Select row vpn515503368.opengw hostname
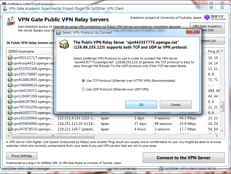This screenshot has height=174, width=231. pyautogui.click(x=33, y=69)
